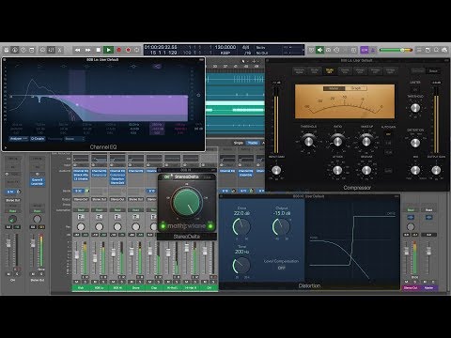This screenshot has height=338, width=451.
Task: Click the compressor Output Gain knob
Action: point(436,170)
